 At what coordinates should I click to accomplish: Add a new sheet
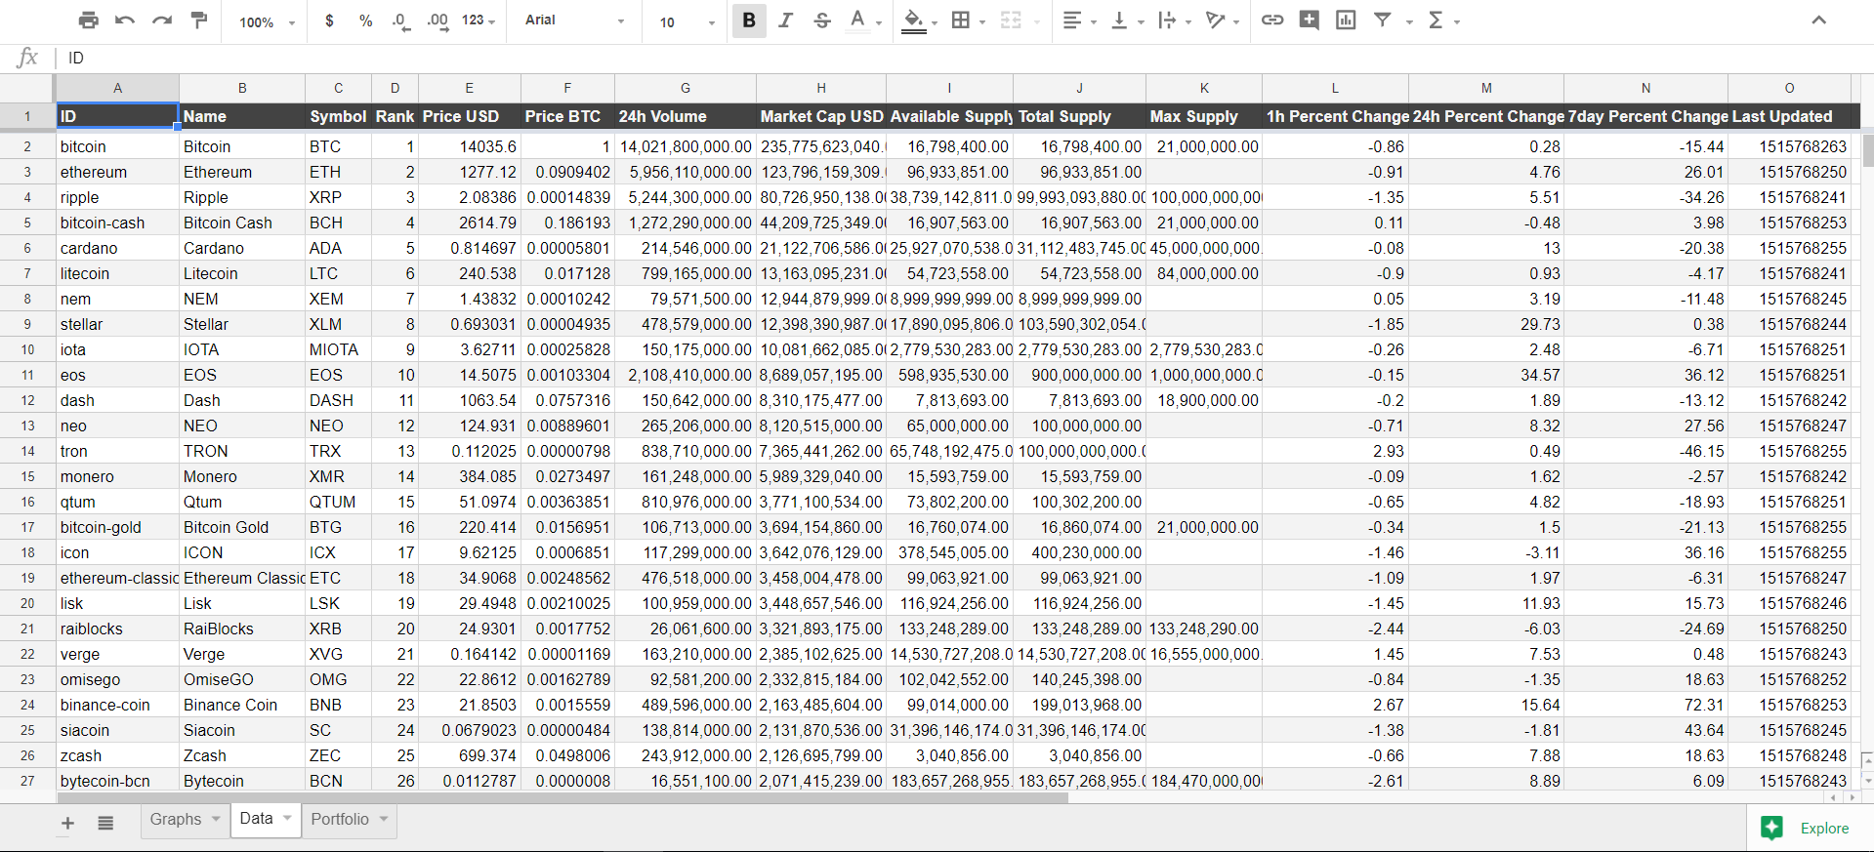(x=67, y=823)
